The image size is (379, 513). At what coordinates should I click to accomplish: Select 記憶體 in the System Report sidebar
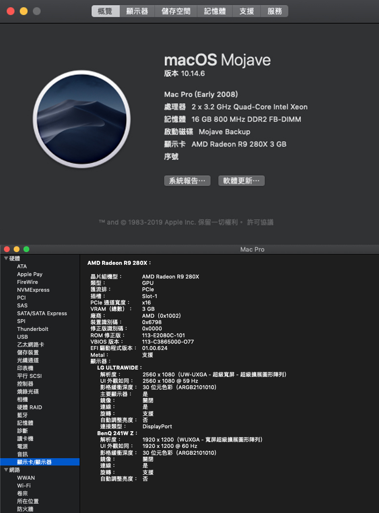click(25, 423)
